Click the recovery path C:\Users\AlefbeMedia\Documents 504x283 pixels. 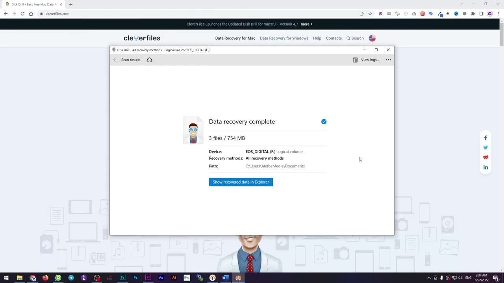pyautogui.click(x=275, y=166)
